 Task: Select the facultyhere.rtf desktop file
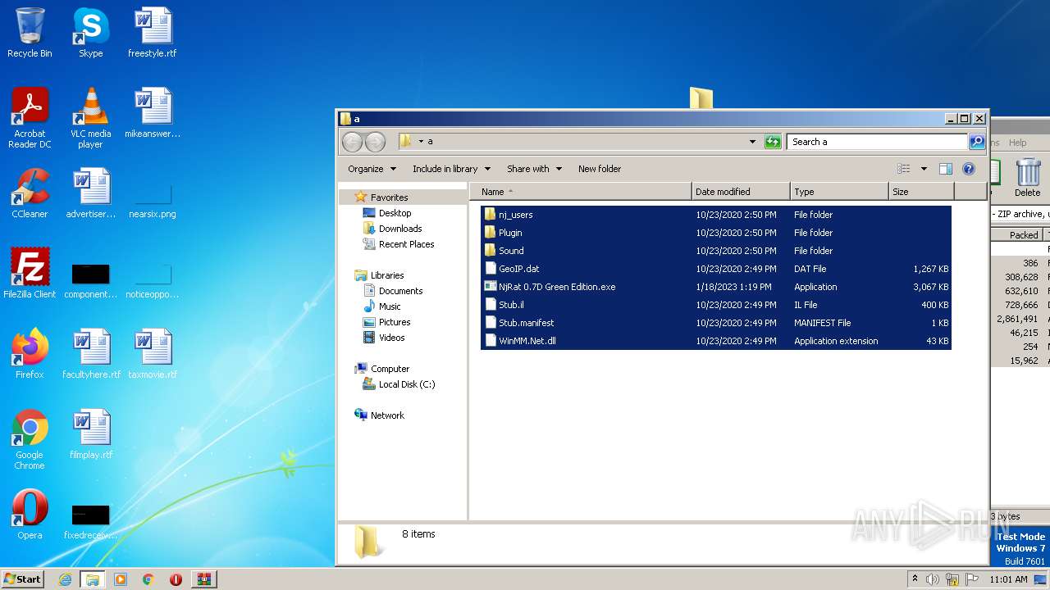tap(90, 354)
